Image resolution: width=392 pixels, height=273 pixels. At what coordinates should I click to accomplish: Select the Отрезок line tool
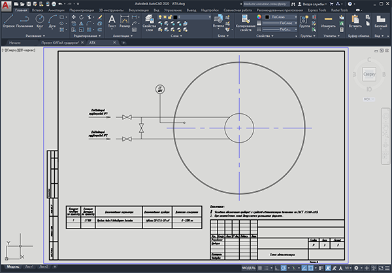(x=8, y=21)
